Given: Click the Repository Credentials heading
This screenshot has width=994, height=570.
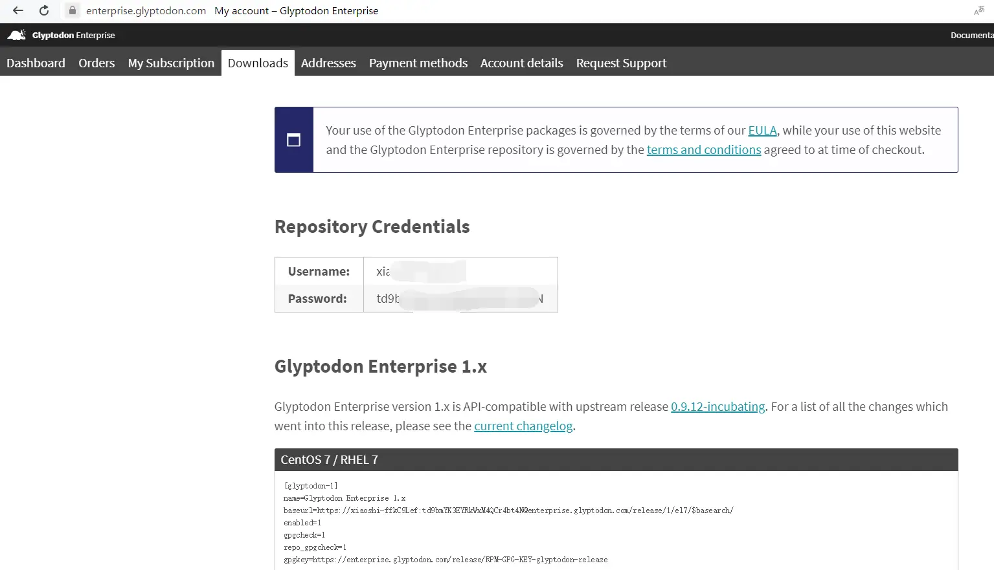Looking at the screenshot, I should 372,226.
